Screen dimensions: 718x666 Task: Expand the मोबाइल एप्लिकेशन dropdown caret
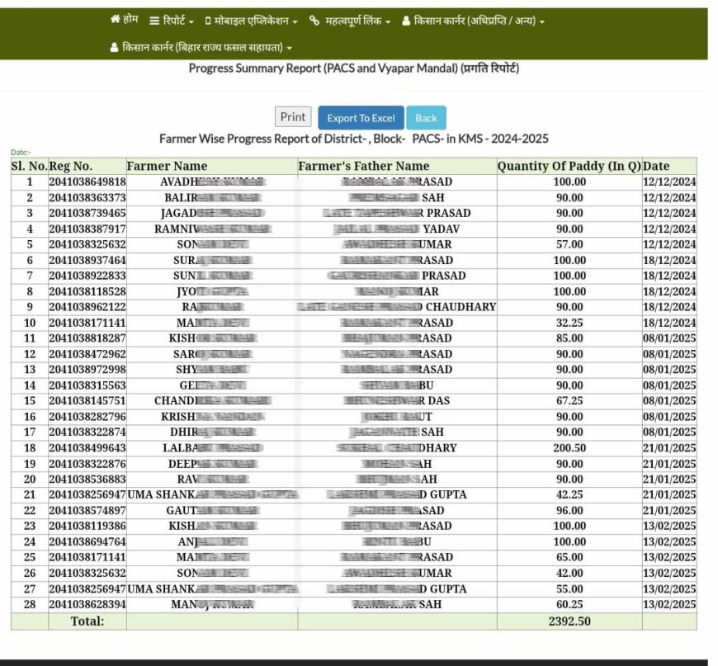click(295, 21)
